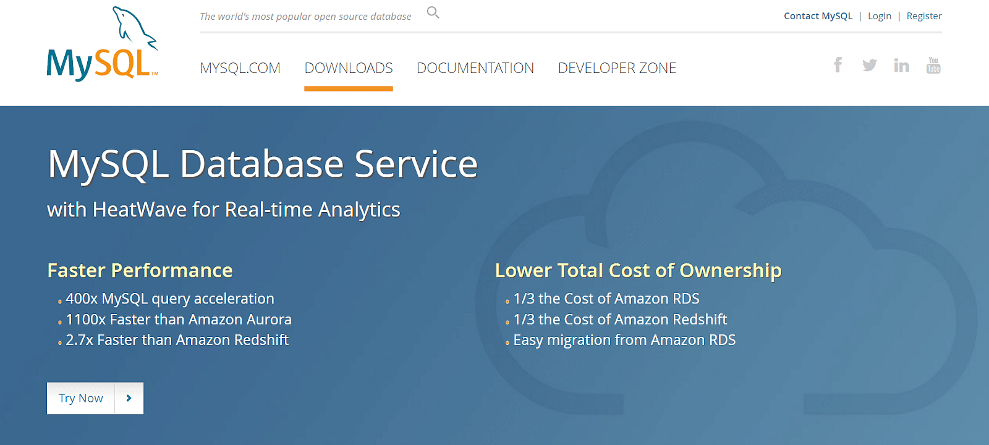The height and width of the screenshot is (445, 989).
Task: Click the MySQL dolphin logo
Action: tap(103, 43)
